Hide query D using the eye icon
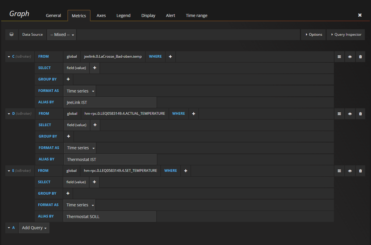 click(x=350, y=114)
